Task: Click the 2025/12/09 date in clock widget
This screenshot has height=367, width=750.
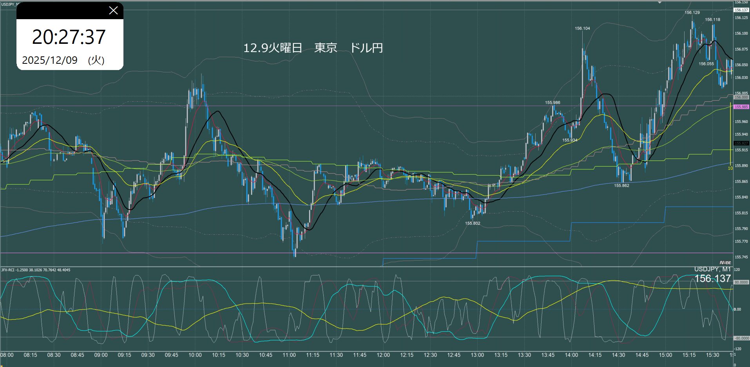Action: [x=50, y=60]
